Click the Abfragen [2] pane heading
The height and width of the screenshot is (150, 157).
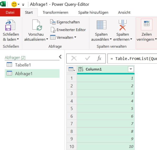click(15, 58)
